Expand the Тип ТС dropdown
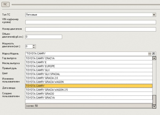This screenshot has width=160, height=115. pos(154,15)
